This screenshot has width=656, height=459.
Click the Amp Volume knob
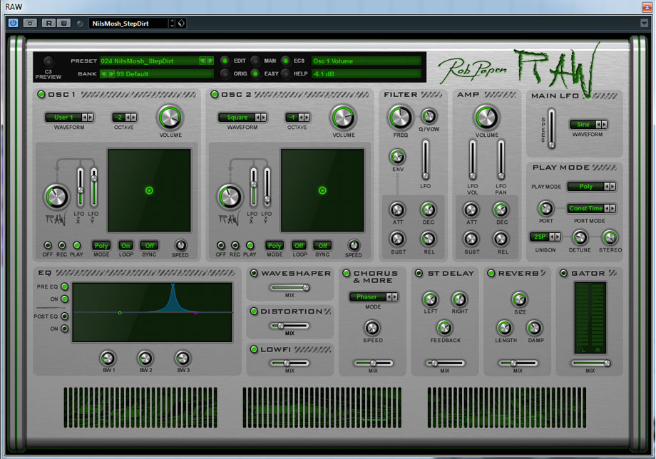(487, 117)
